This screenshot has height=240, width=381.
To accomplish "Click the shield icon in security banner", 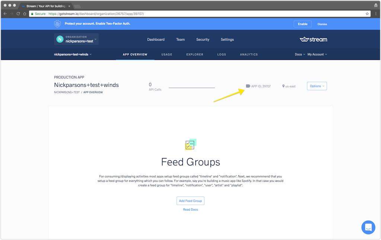I will click(57, 24).
